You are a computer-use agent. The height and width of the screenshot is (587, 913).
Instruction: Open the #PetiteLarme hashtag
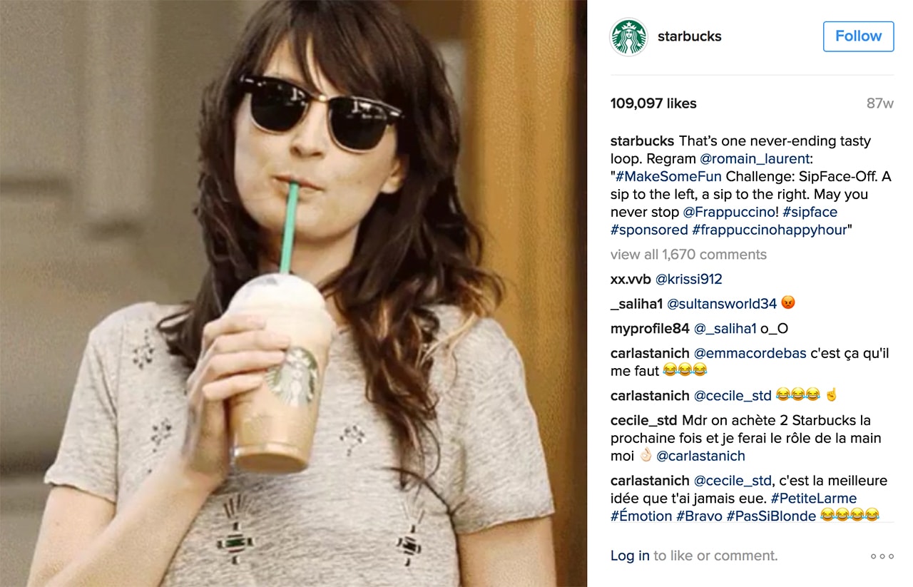[x=814, y=498]
